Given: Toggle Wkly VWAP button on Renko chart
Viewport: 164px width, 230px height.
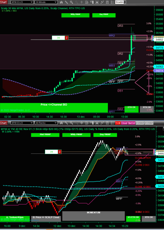Looking at the screenshot, I should 76,135.
